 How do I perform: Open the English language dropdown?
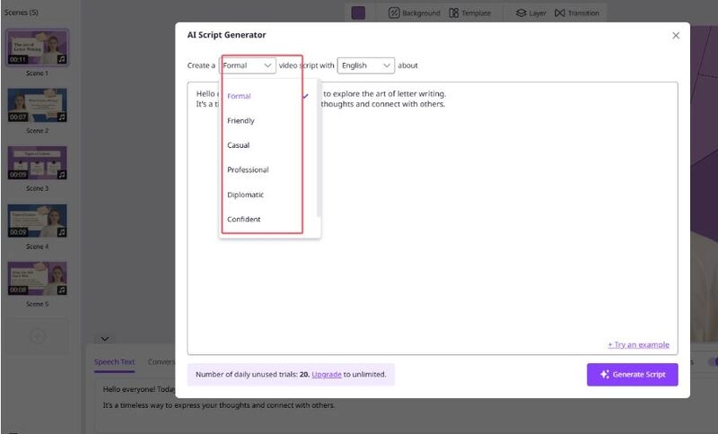(366, 65)
